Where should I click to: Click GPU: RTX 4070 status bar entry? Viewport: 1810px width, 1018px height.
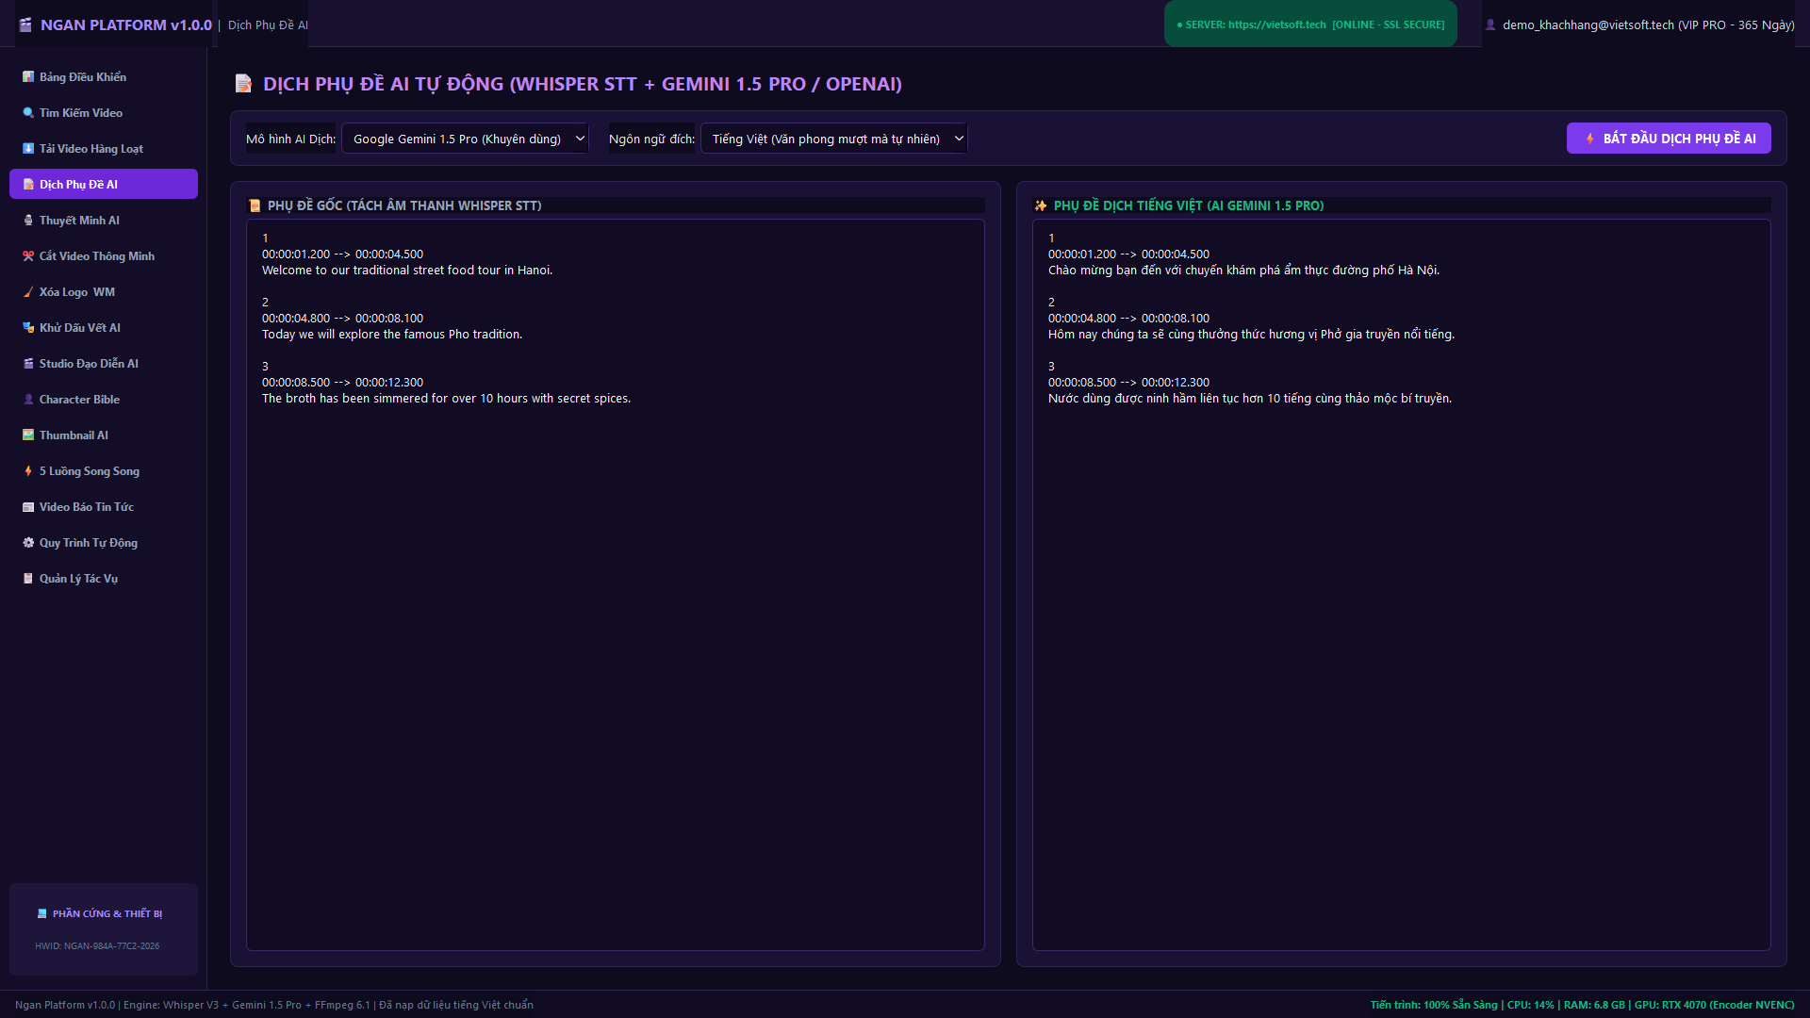[1714, 1005]
